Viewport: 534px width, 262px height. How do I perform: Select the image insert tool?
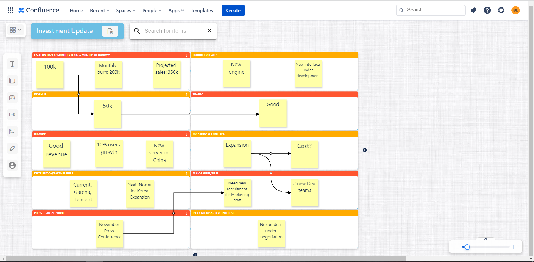click(12, 97)
